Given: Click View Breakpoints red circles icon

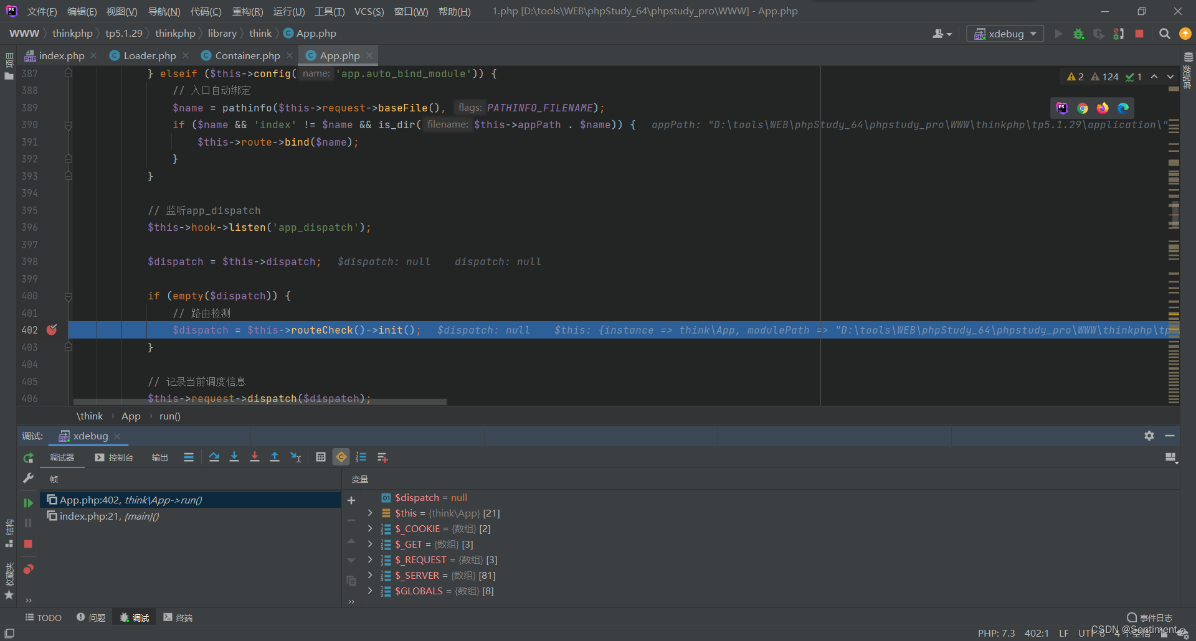Looking at the screenshot, I should (28, 569).
